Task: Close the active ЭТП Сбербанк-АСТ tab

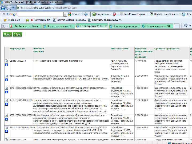Action: 106,26
